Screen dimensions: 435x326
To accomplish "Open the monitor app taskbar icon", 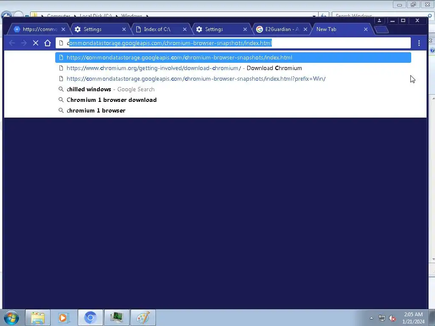I will [116, 318].
